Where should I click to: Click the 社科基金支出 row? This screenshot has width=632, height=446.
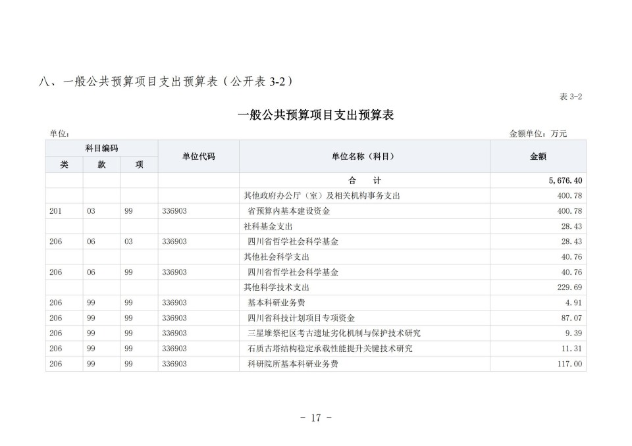point(315,226)
